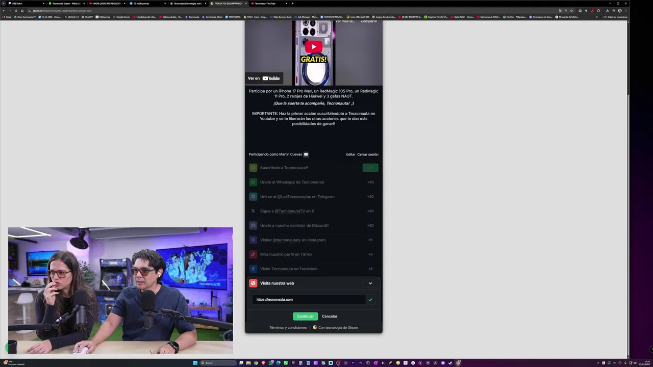
Task: Open a new browser tab
Action: (292, 4)
